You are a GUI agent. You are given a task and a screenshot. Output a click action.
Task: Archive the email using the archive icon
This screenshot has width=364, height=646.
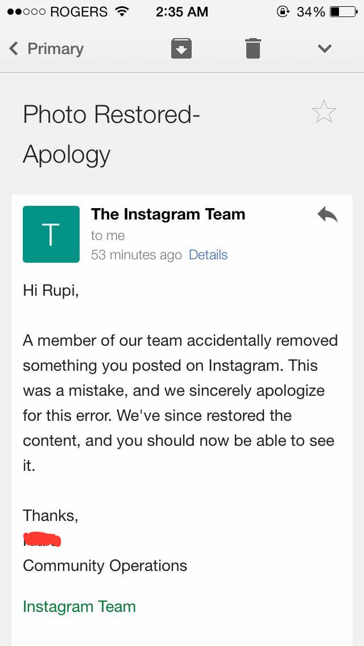pyautogui.click(x=180, y=48)
